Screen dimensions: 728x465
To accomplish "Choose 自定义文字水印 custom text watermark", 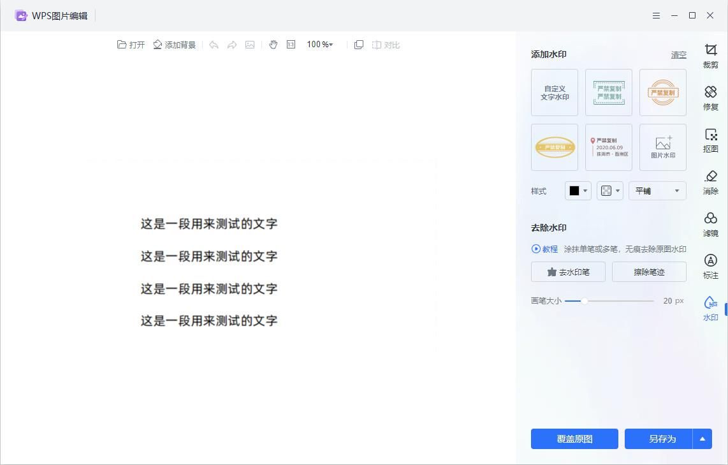I will pos(555,92).
